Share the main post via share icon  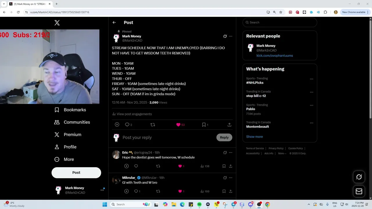[229, 125]
